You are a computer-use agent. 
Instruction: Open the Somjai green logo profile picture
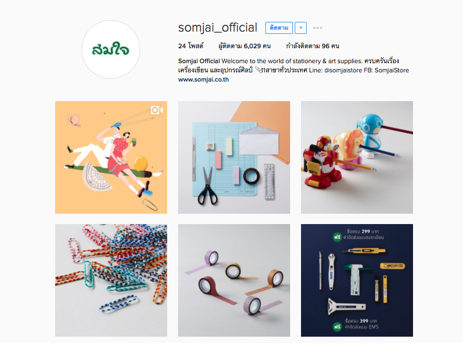tap(111, 49)
